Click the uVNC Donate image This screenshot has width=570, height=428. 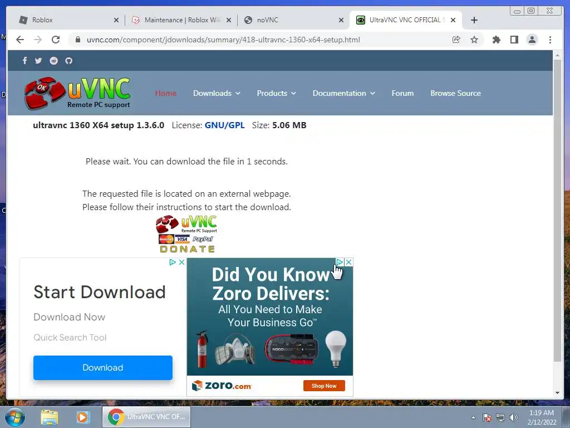click(187, 234)
